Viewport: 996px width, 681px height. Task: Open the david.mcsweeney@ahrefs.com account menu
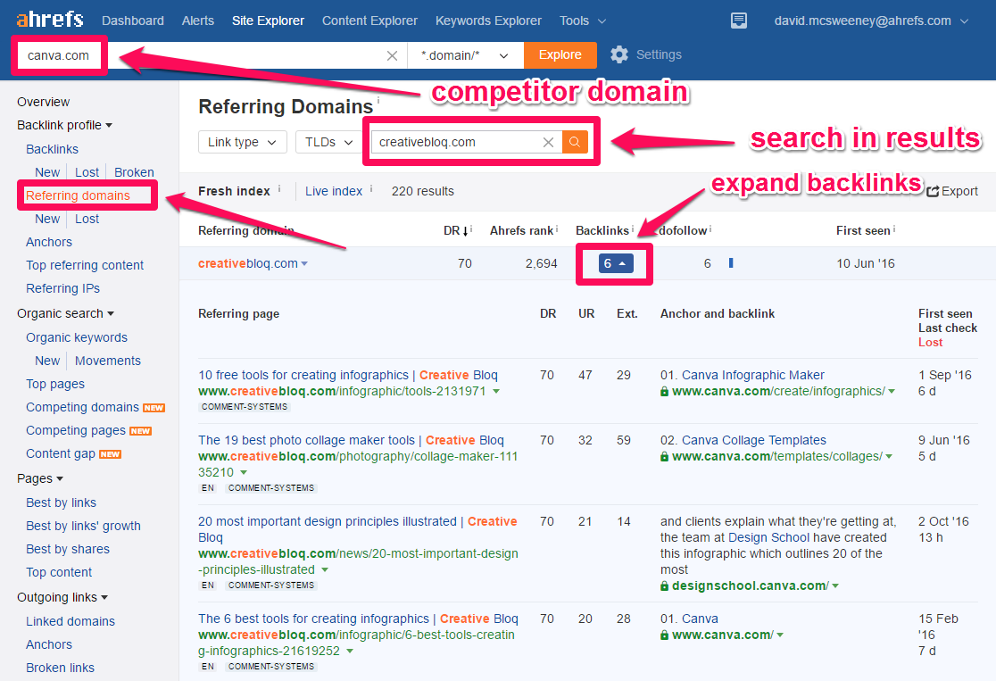(x=871, y=21)
